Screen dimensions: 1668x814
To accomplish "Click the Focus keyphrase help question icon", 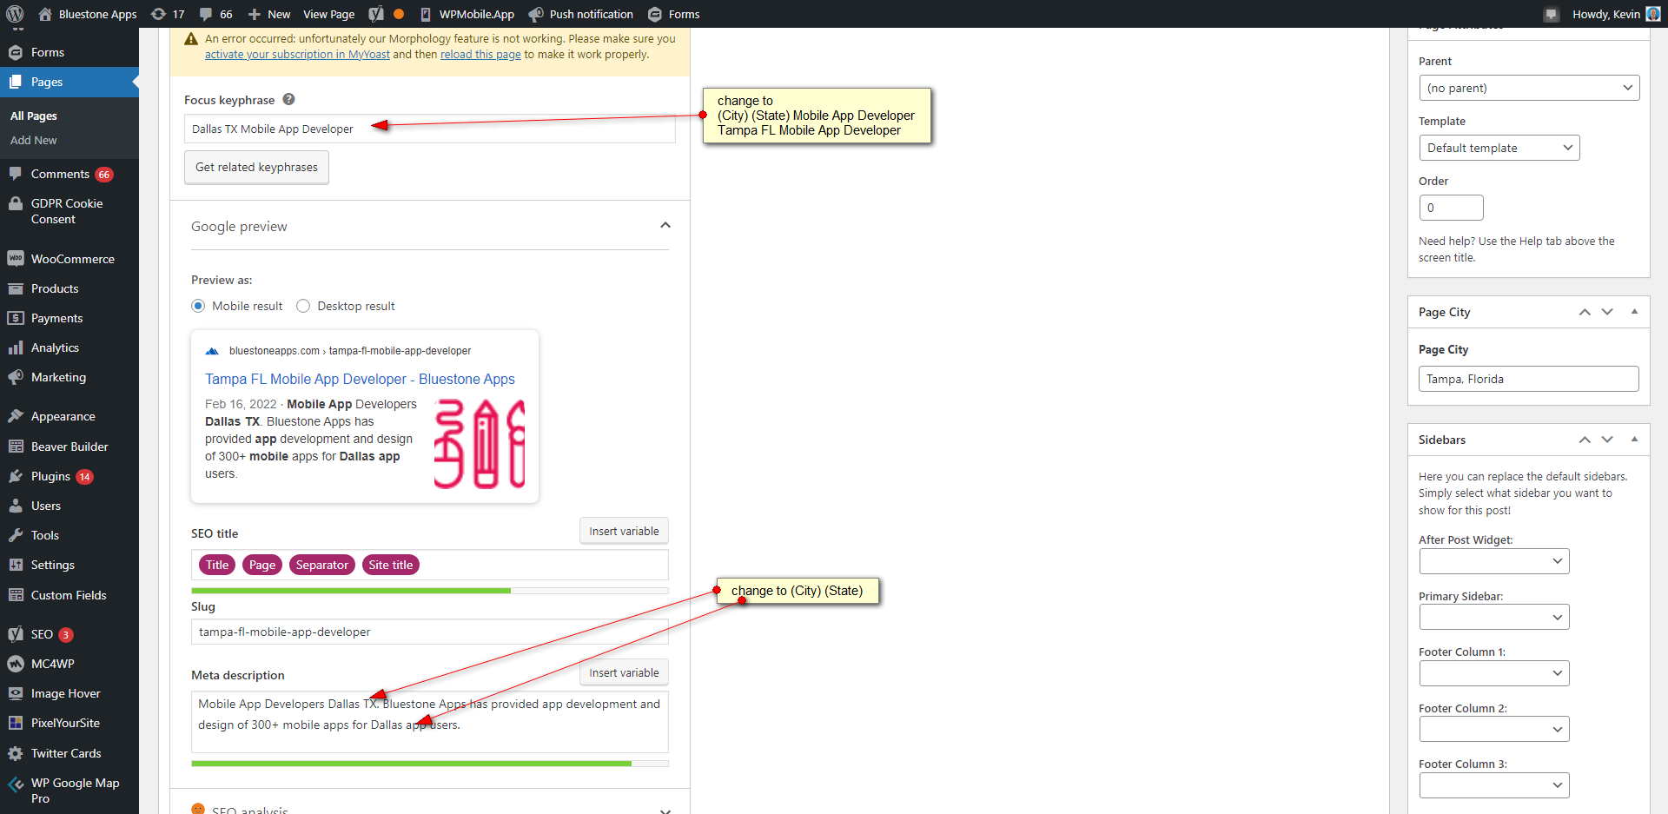I will 289,100.
